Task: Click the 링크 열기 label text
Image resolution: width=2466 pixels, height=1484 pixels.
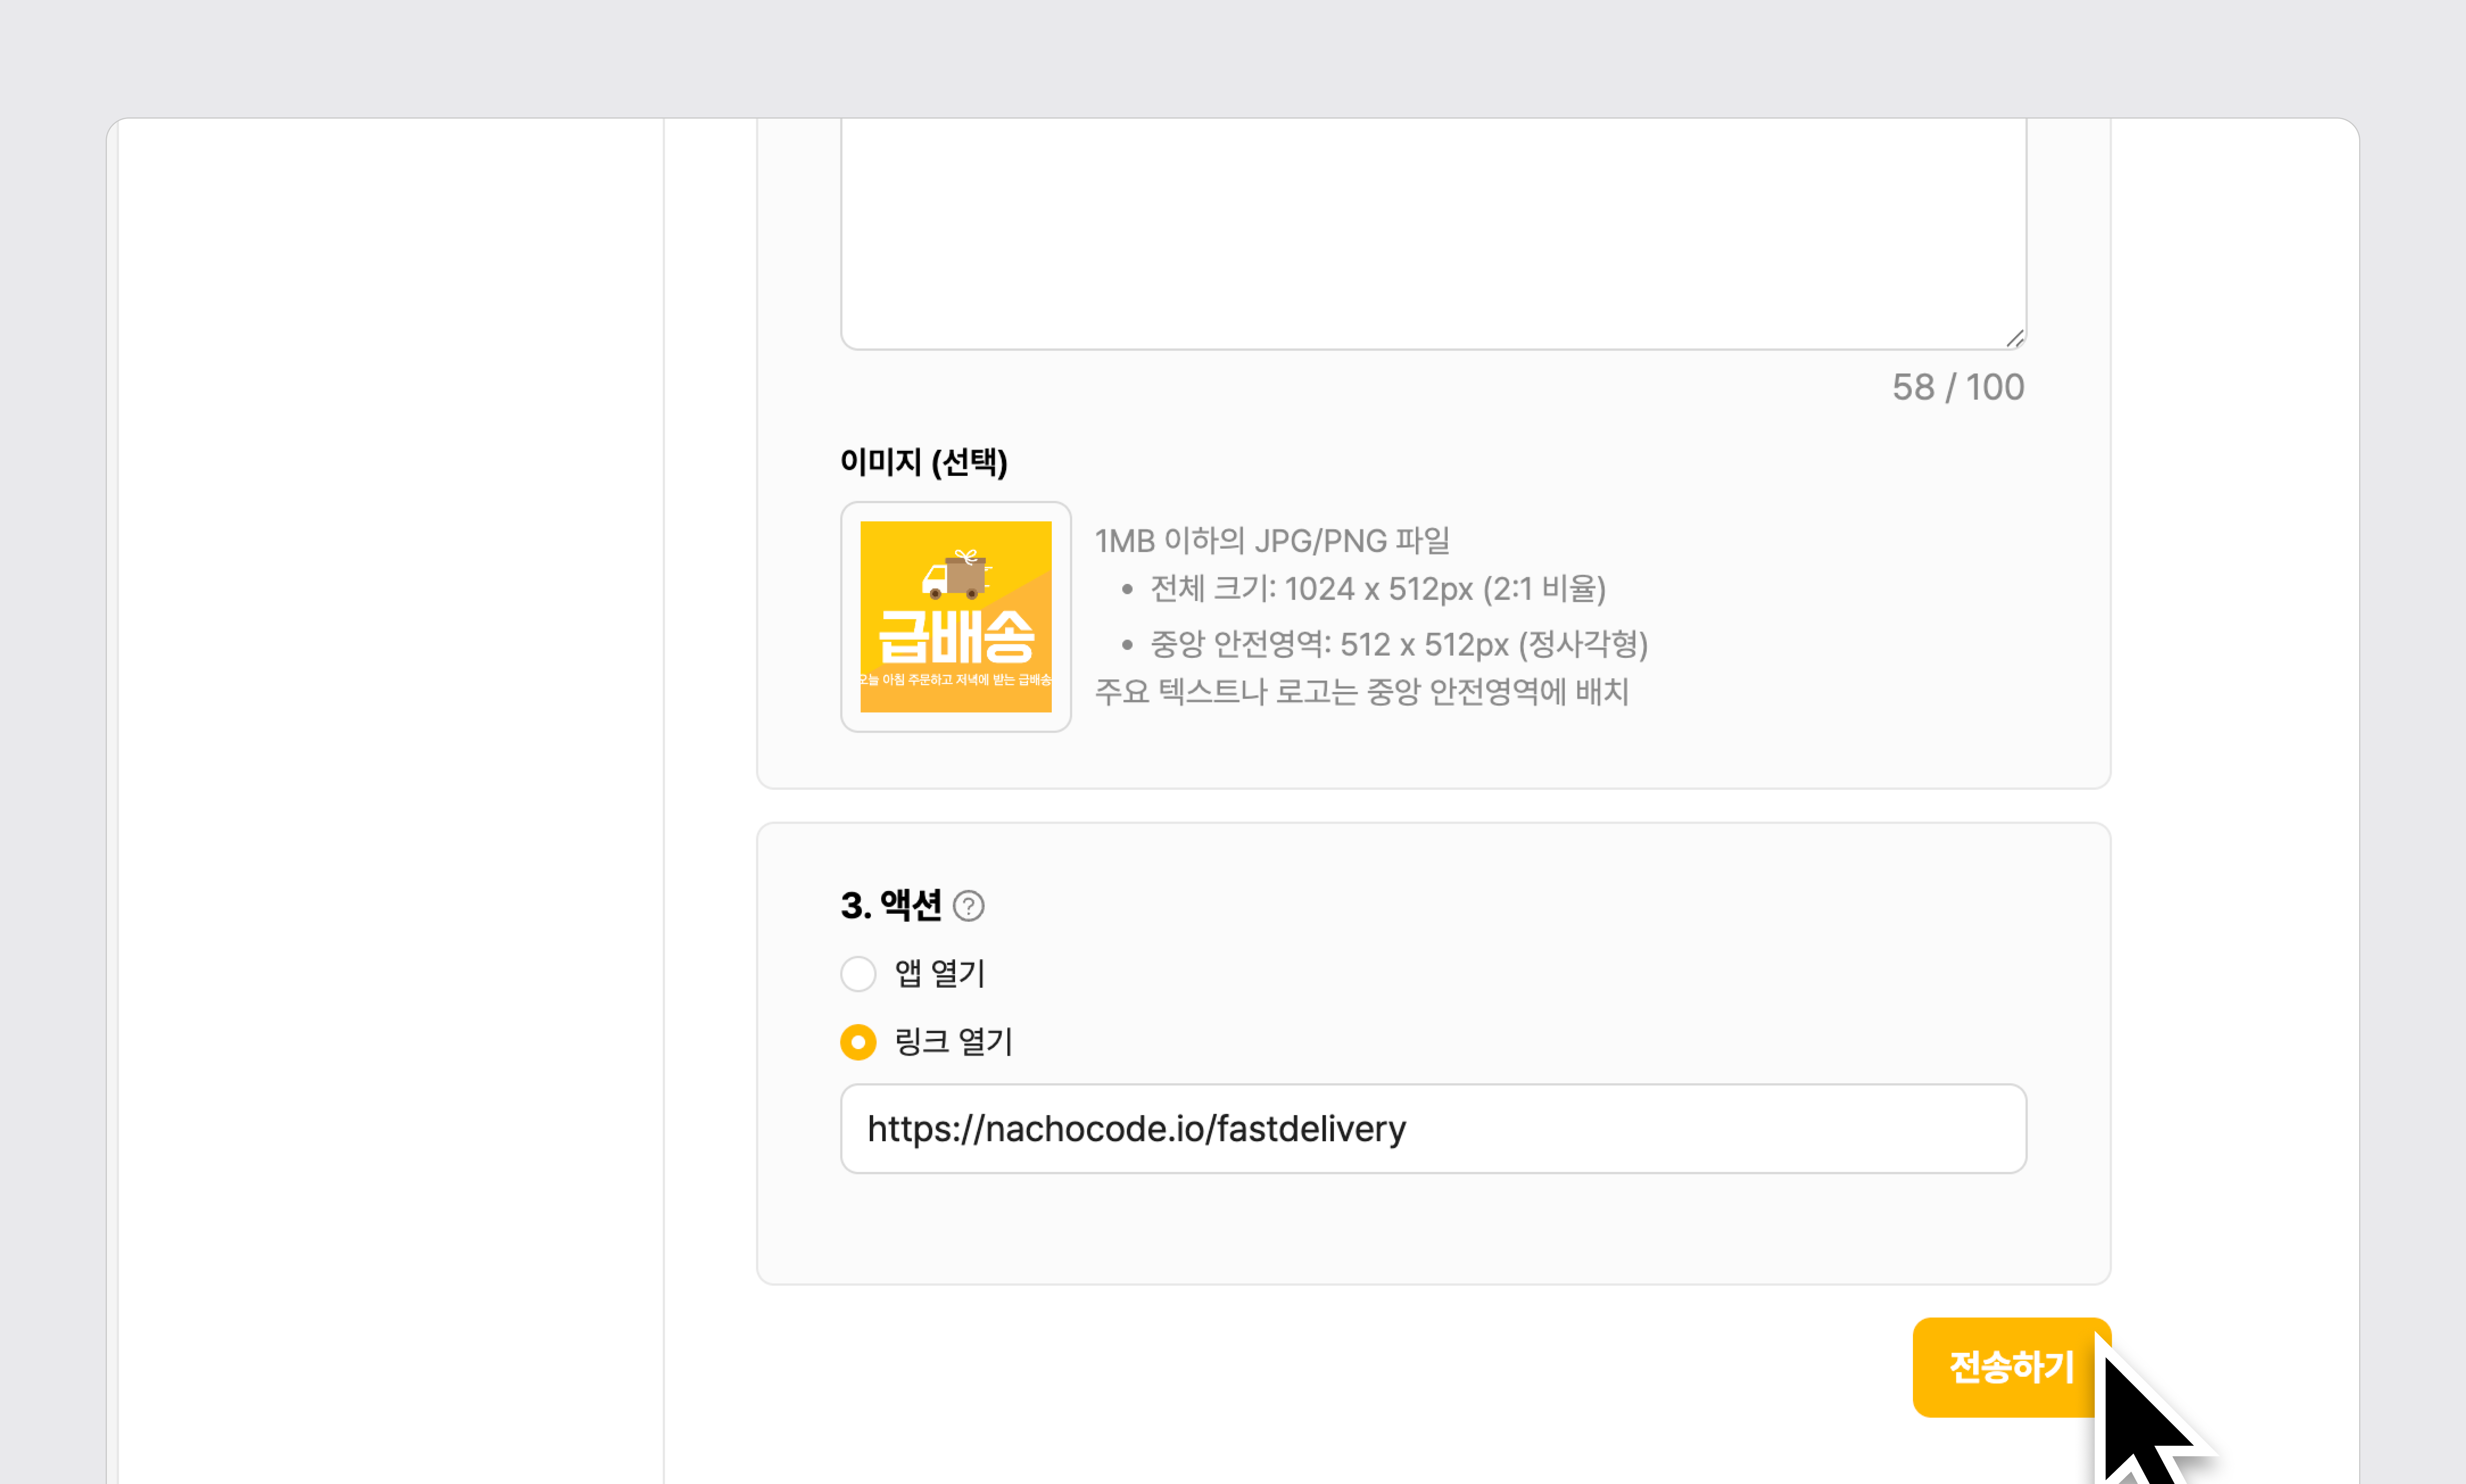Action: (x=953, y=1042)
